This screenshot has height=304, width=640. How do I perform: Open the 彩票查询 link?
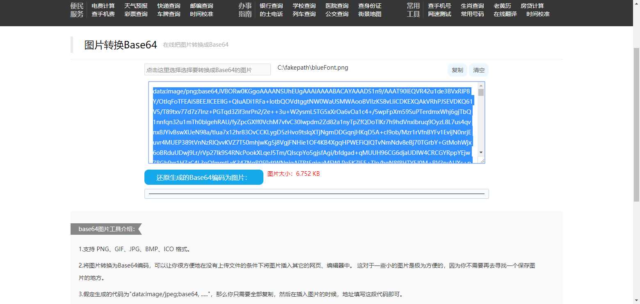tap(136, 14)
